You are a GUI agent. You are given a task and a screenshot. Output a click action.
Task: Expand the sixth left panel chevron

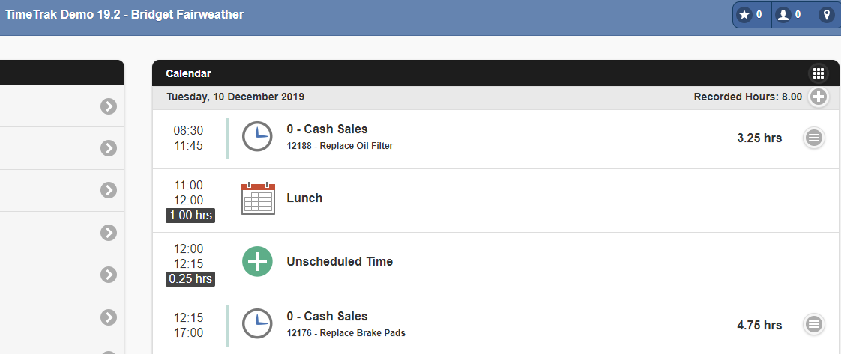[109, 317]
